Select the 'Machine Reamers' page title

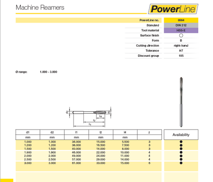(x=40, y=8)
